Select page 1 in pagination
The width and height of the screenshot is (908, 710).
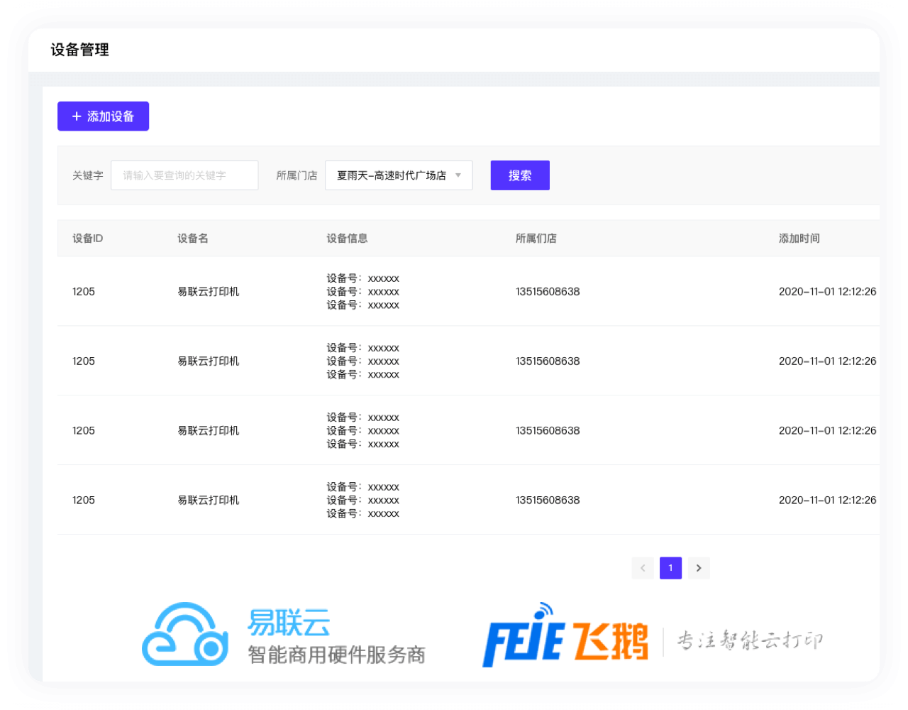click(x=670, y=568)
